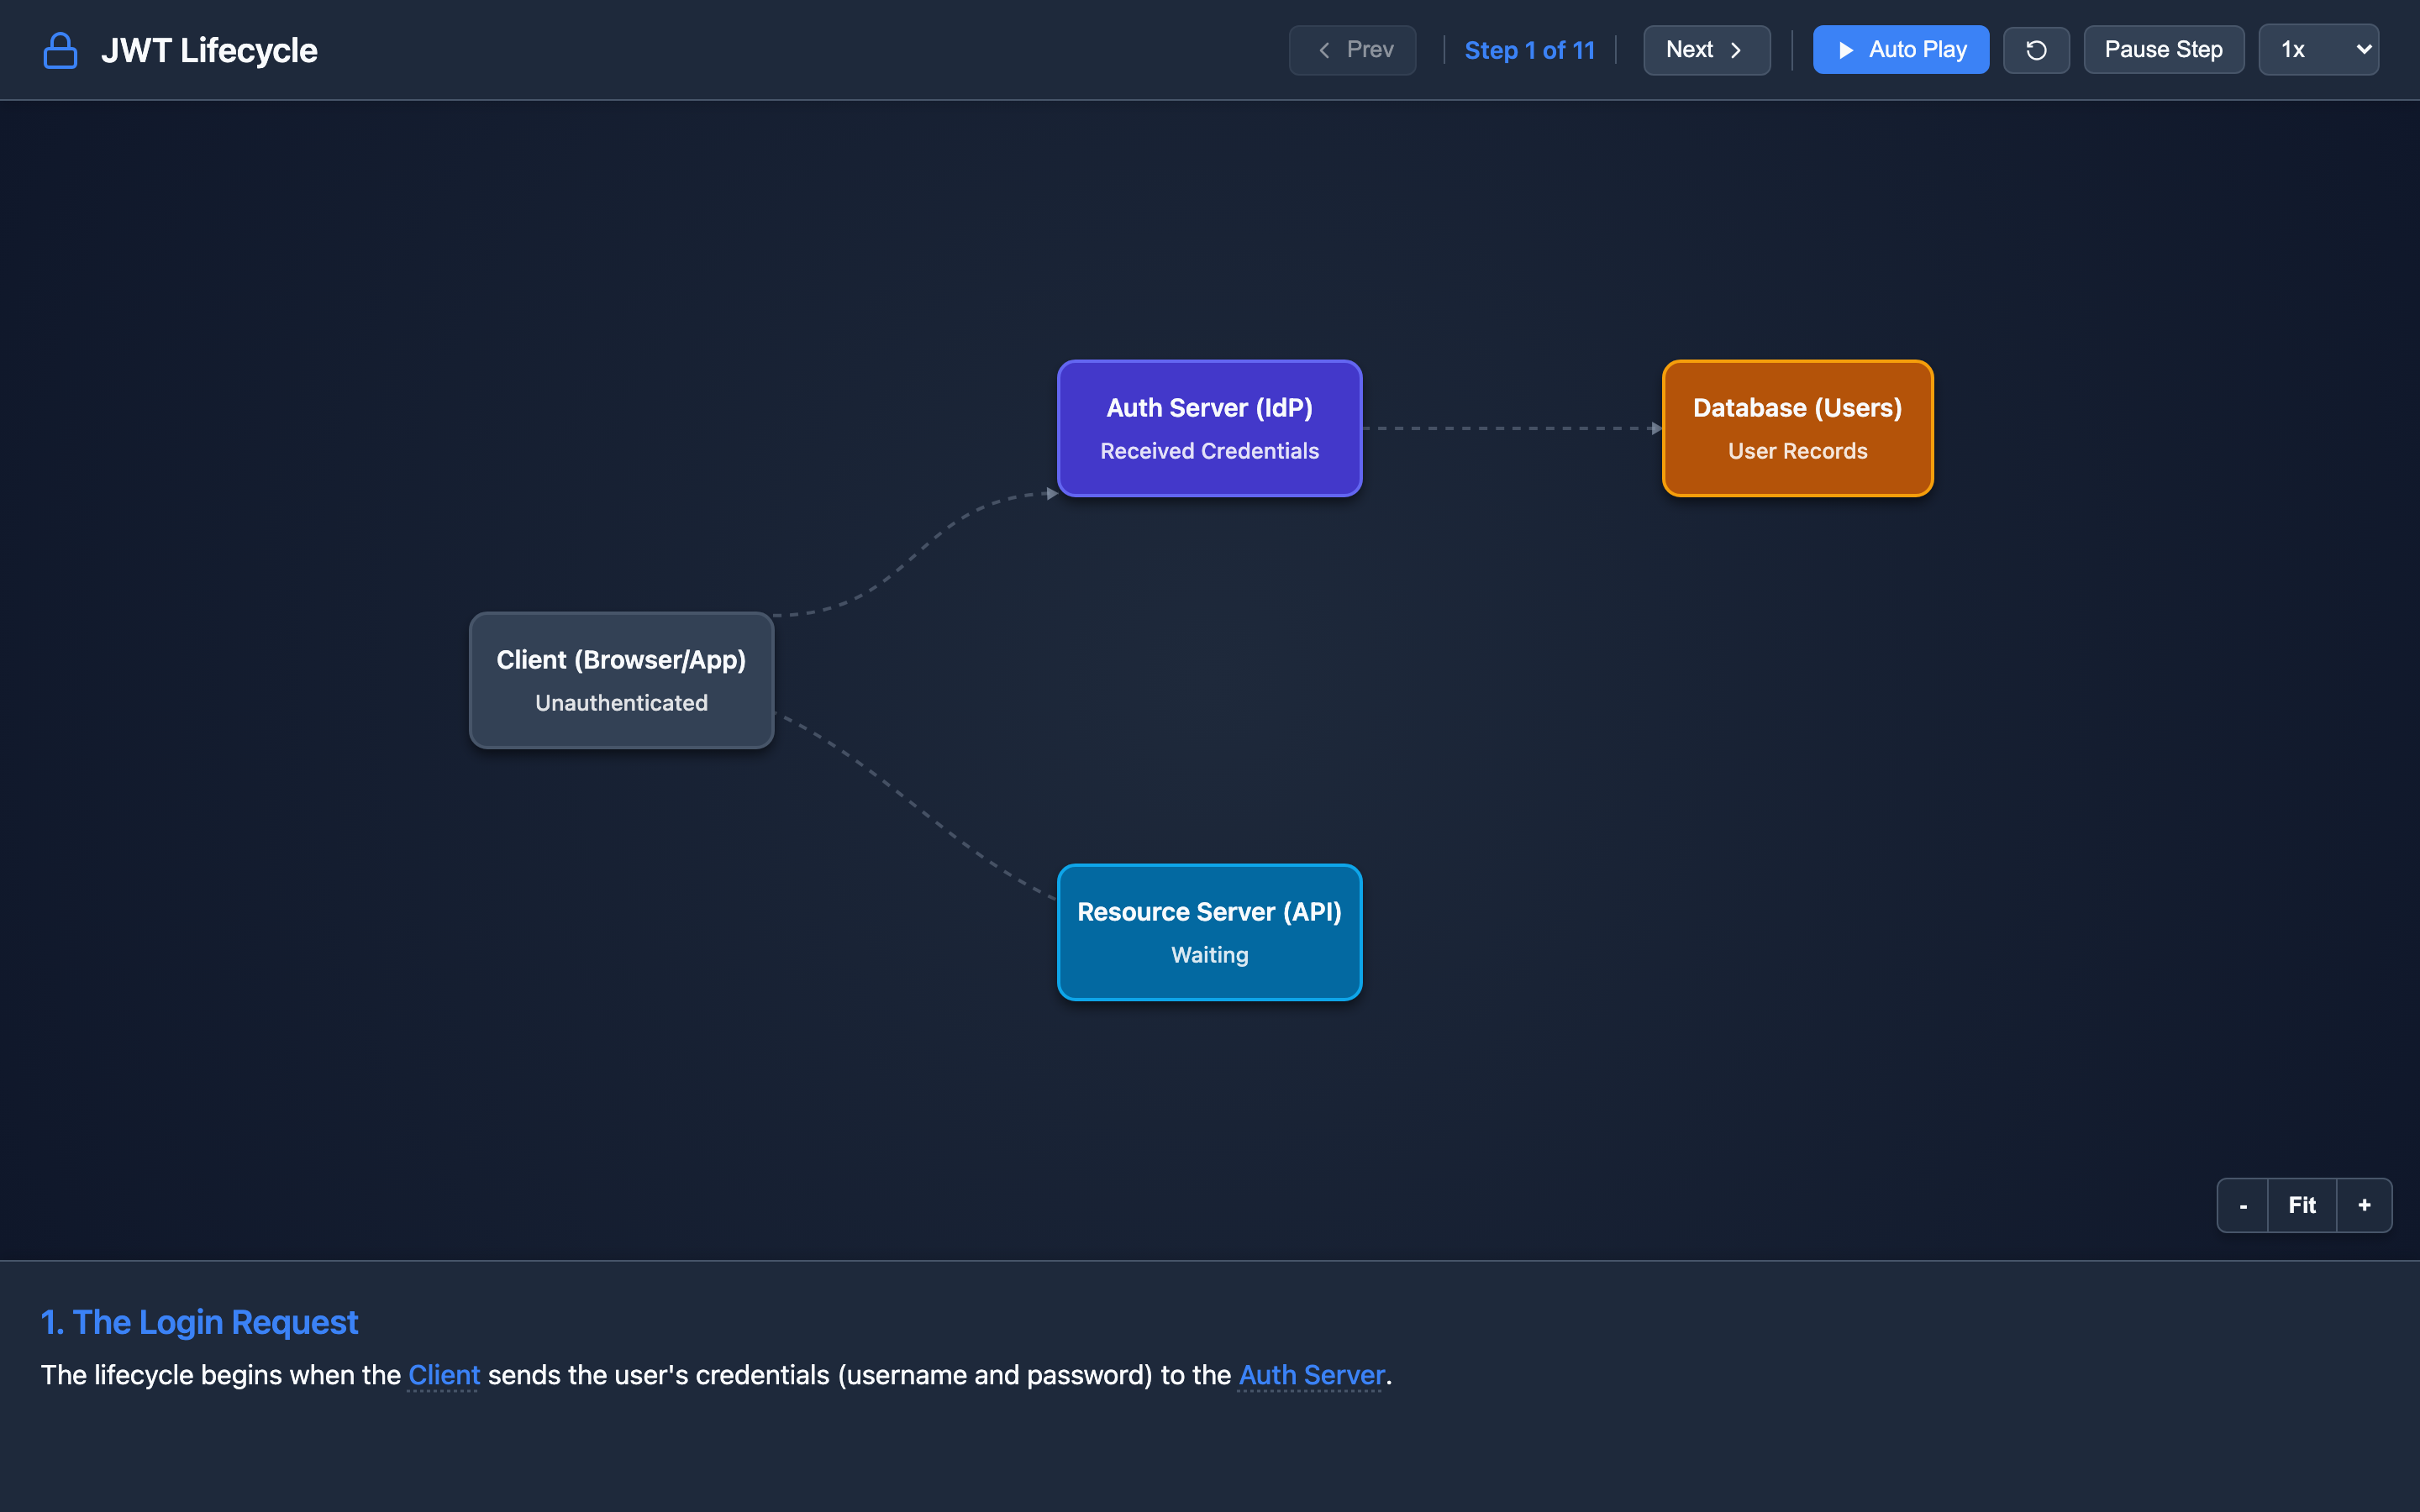Click the JWT Lifecycle title

click(x=209, y=50)
